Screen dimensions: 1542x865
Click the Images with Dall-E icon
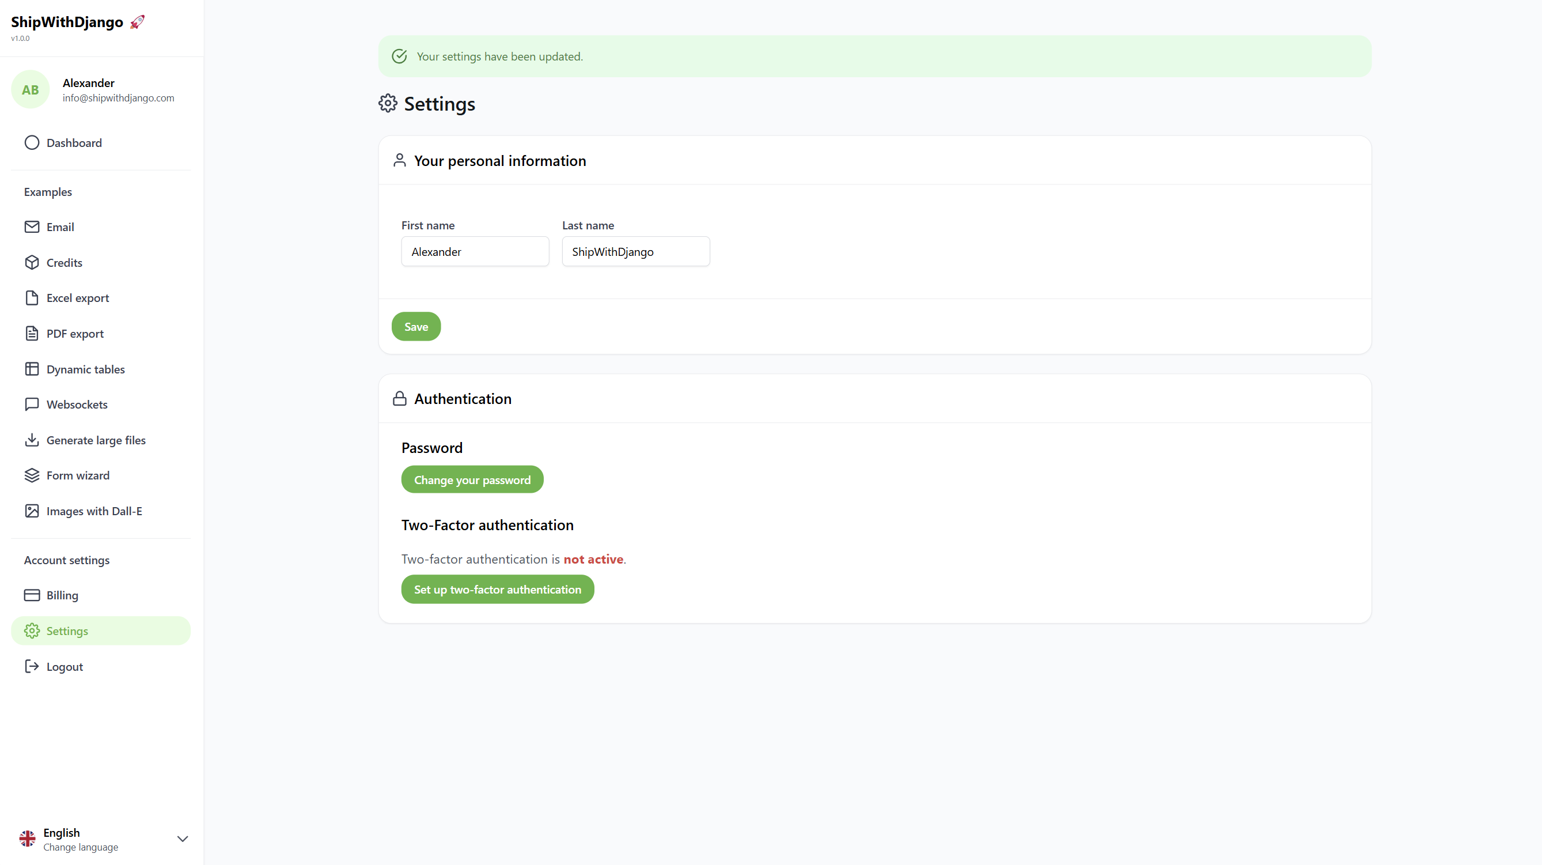coord(31,511)
